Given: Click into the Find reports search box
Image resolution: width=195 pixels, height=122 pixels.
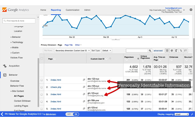Looking at the screenshot, I should point(19,21).
